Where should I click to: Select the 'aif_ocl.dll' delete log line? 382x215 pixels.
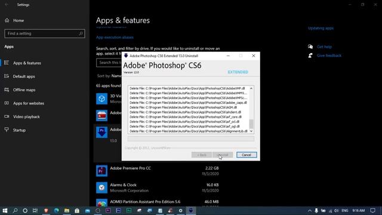click(x=184, y=122)
